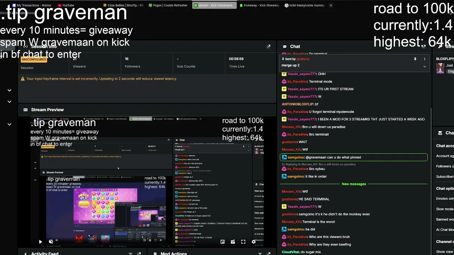The width and height of the screenshot is (454, 255).
Task: Click the 'do sugar mix' chat message
Action: pyautogui.click(x=311, y=252)
